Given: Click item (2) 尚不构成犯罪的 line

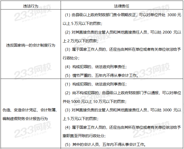Looking at the screenshot, I should (123, 93).
